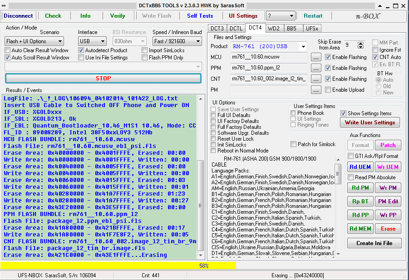The height and width of the screenshot is (280, 409).
Task: Click the Rd PM button
Action: click(360, 188)
